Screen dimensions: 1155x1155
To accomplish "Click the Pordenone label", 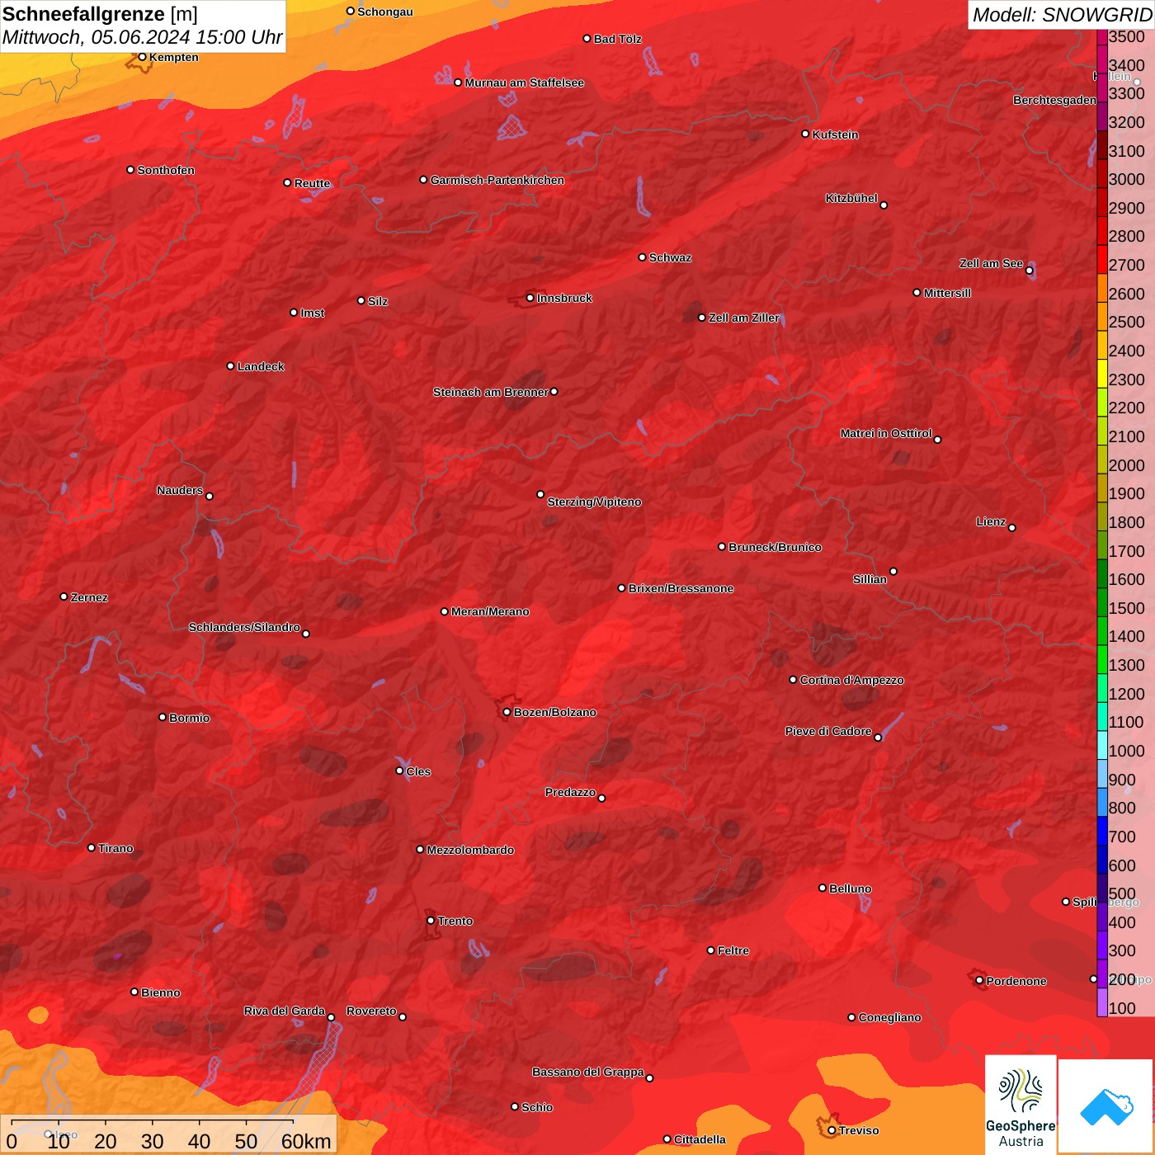I will click(1016, 981).
